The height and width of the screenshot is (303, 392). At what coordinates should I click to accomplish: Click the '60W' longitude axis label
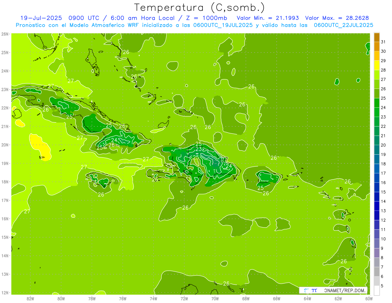[x=369, y=298]
